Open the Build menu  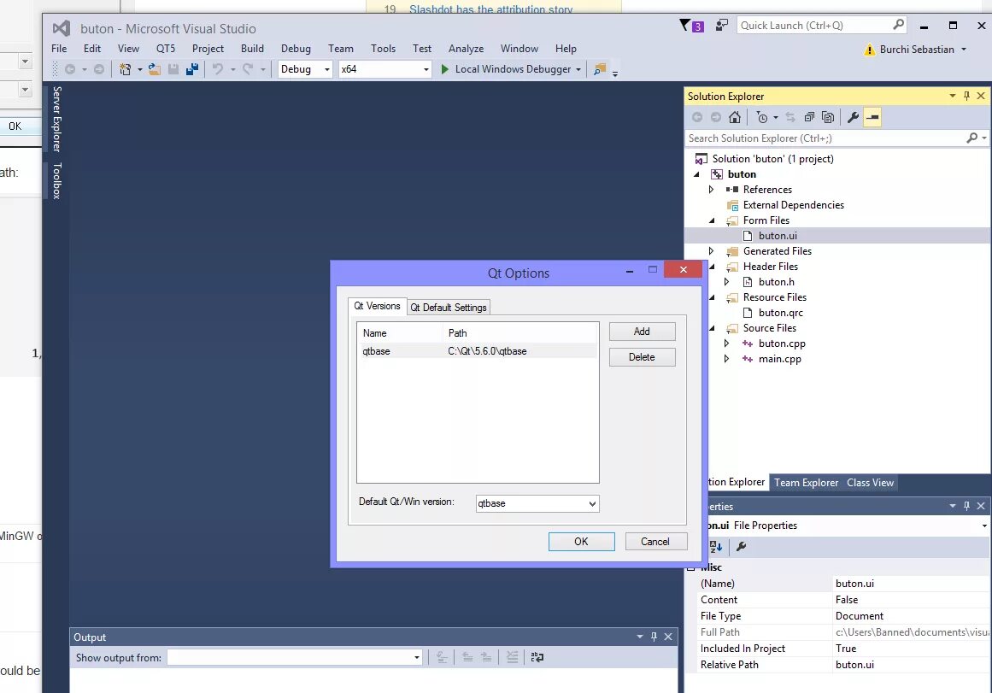coord(252,49)
